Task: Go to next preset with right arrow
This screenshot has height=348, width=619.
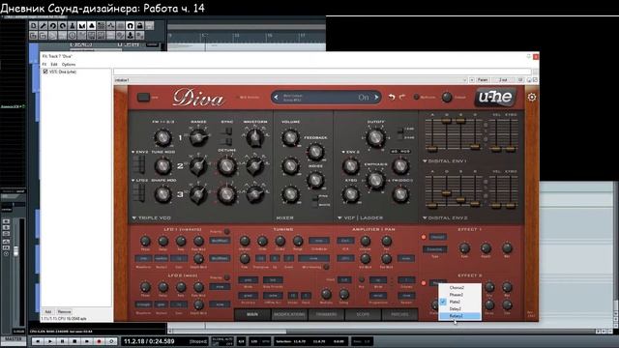Action: (x=376, y=97)
